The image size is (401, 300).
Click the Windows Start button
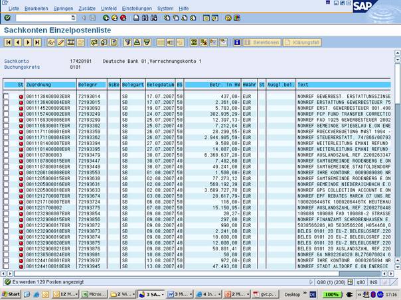pyautogui.click(x=11, y=295)
